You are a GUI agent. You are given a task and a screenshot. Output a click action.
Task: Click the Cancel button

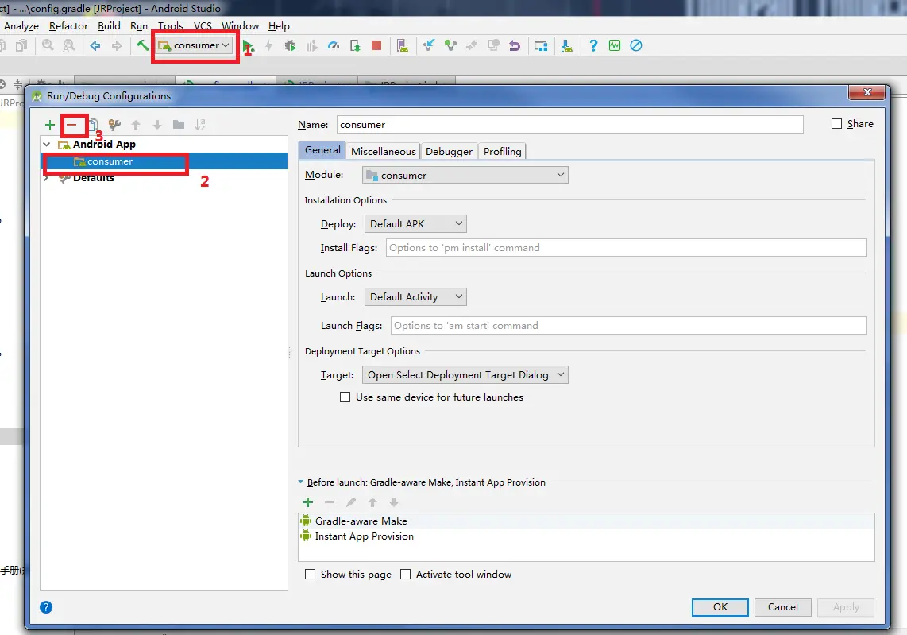[782, 607]
